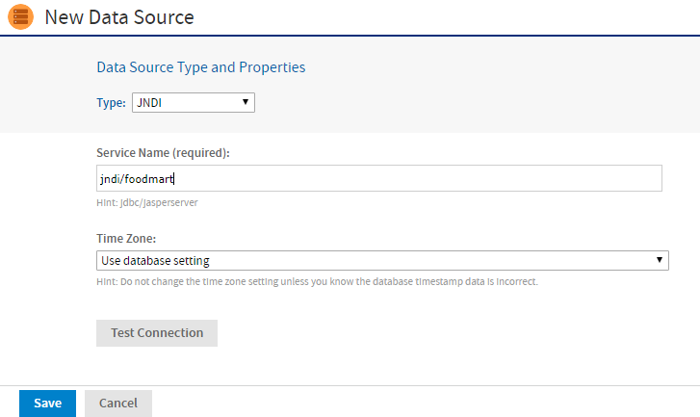Click the Type label

point(111,103)
